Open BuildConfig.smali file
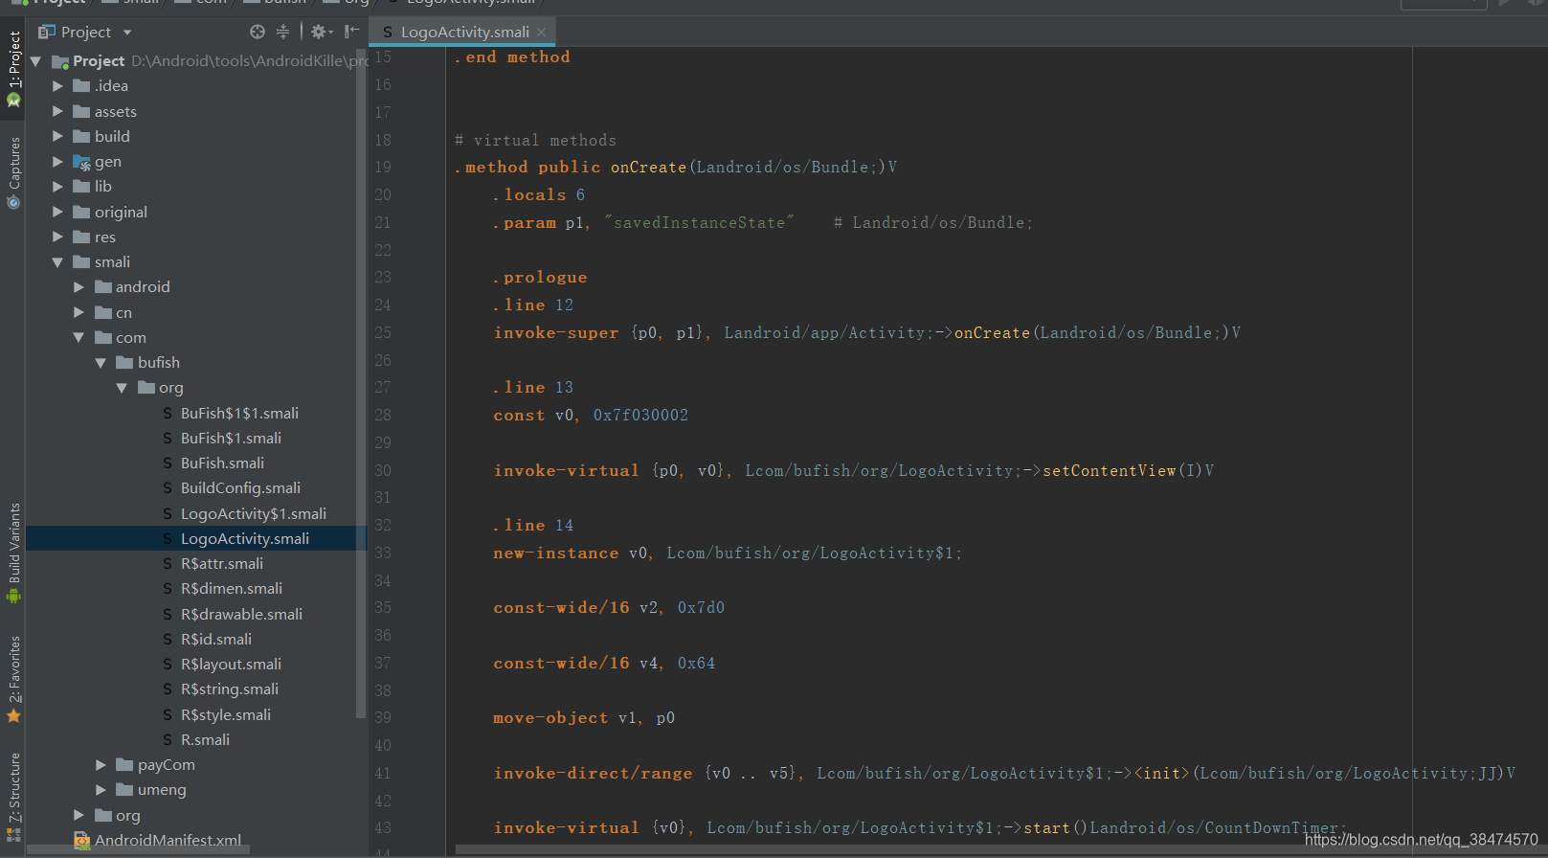This screenshot has width=1548, height=858. pyautogui.click(x=240, y=487)
